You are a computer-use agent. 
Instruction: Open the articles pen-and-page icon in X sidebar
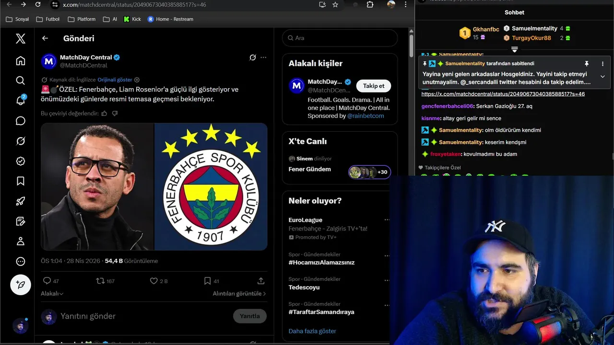[x=20, y=221]
